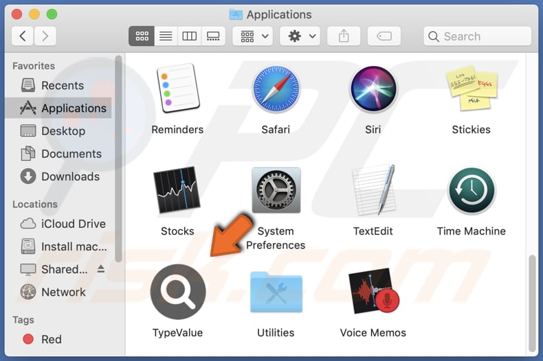Go back with the left chevron button

(23, 36)
